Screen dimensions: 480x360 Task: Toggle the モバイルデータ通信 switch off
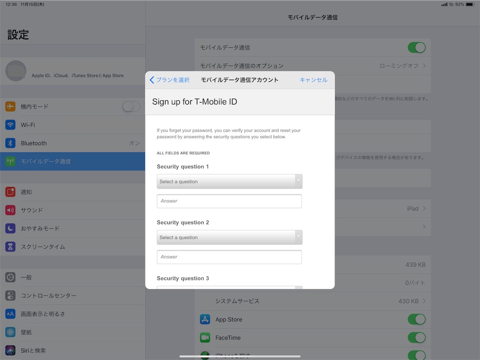coord(417,47)
